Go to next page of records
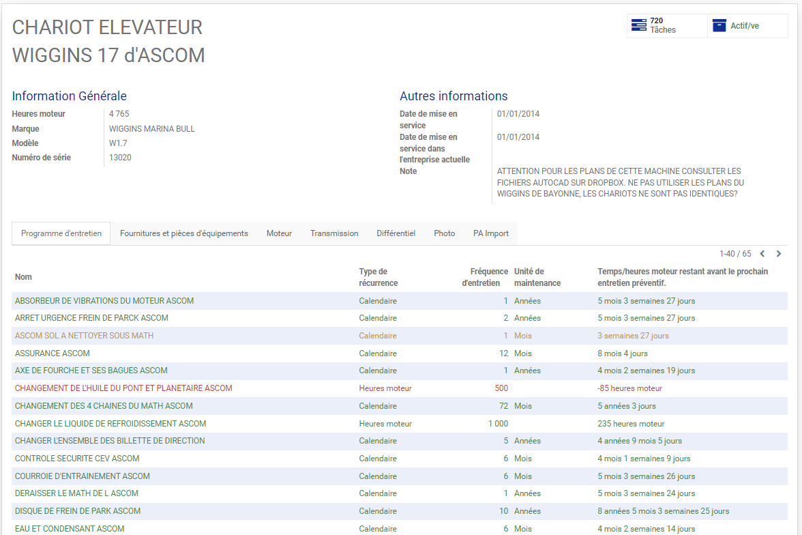The image size is (802, 535). (x=779, y=254)
